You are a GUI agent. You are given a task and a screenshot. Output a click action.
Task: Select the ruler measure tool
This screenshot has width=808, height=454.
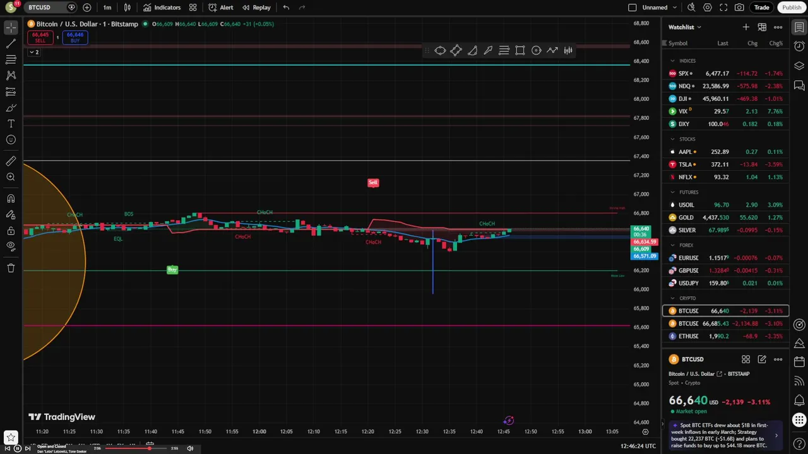[x=11, y=161]
